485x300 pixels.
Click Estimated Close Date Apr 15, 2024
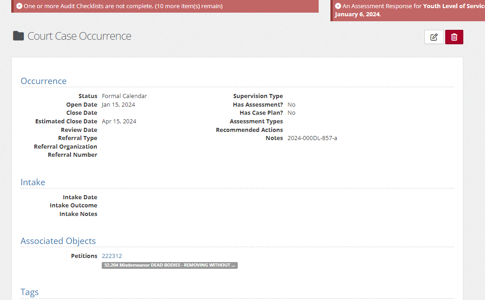point(119,121)
